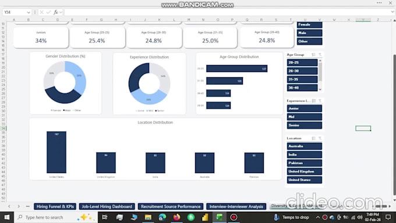Click the three-dots more options icon at top

pos(379,3)
